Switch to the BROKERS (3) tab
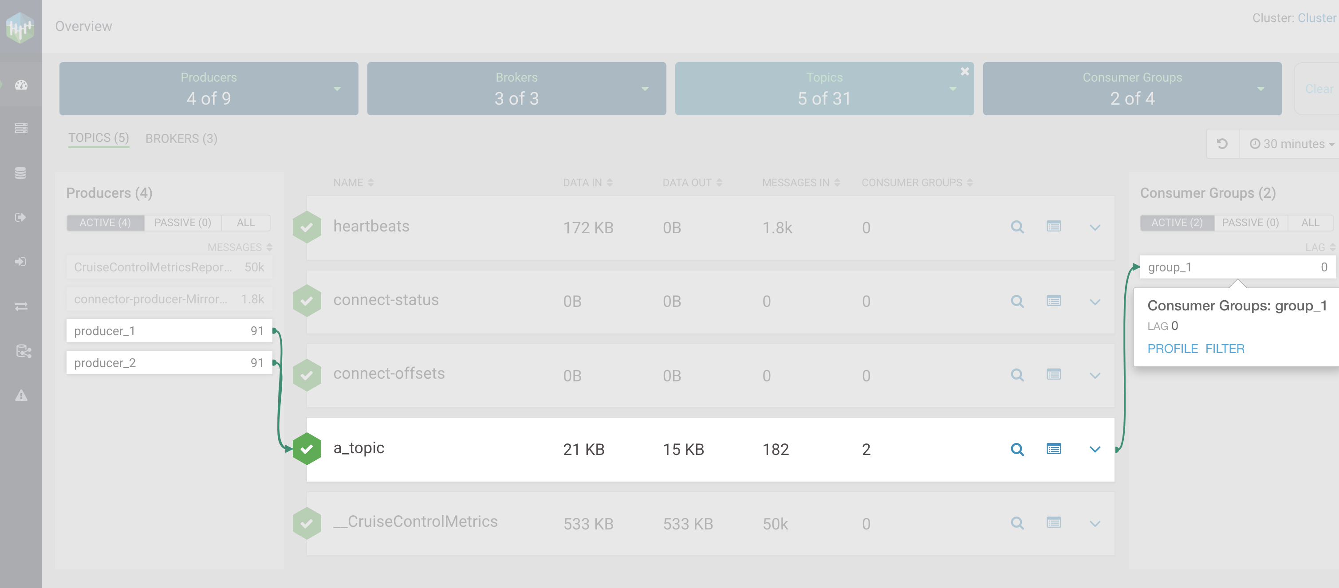This screenshot has width=1339, height=588. point(181,139)
